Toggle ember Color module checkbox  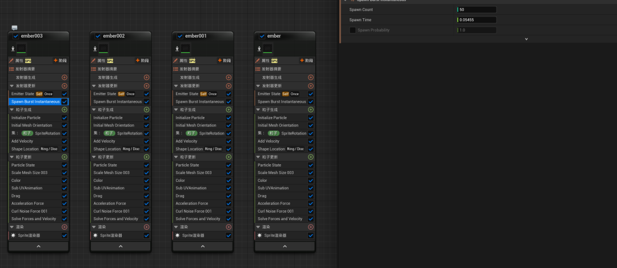click(311, 180)
